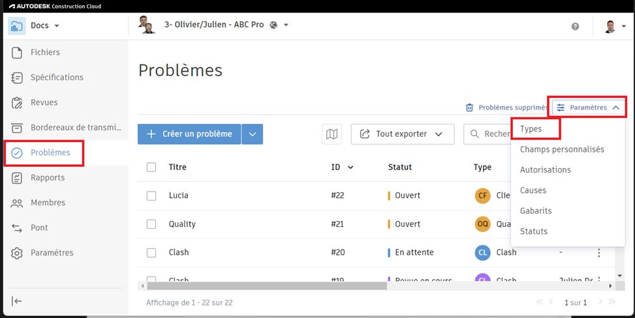Collapse the sidebar with arrow icon

pos(18,300)
